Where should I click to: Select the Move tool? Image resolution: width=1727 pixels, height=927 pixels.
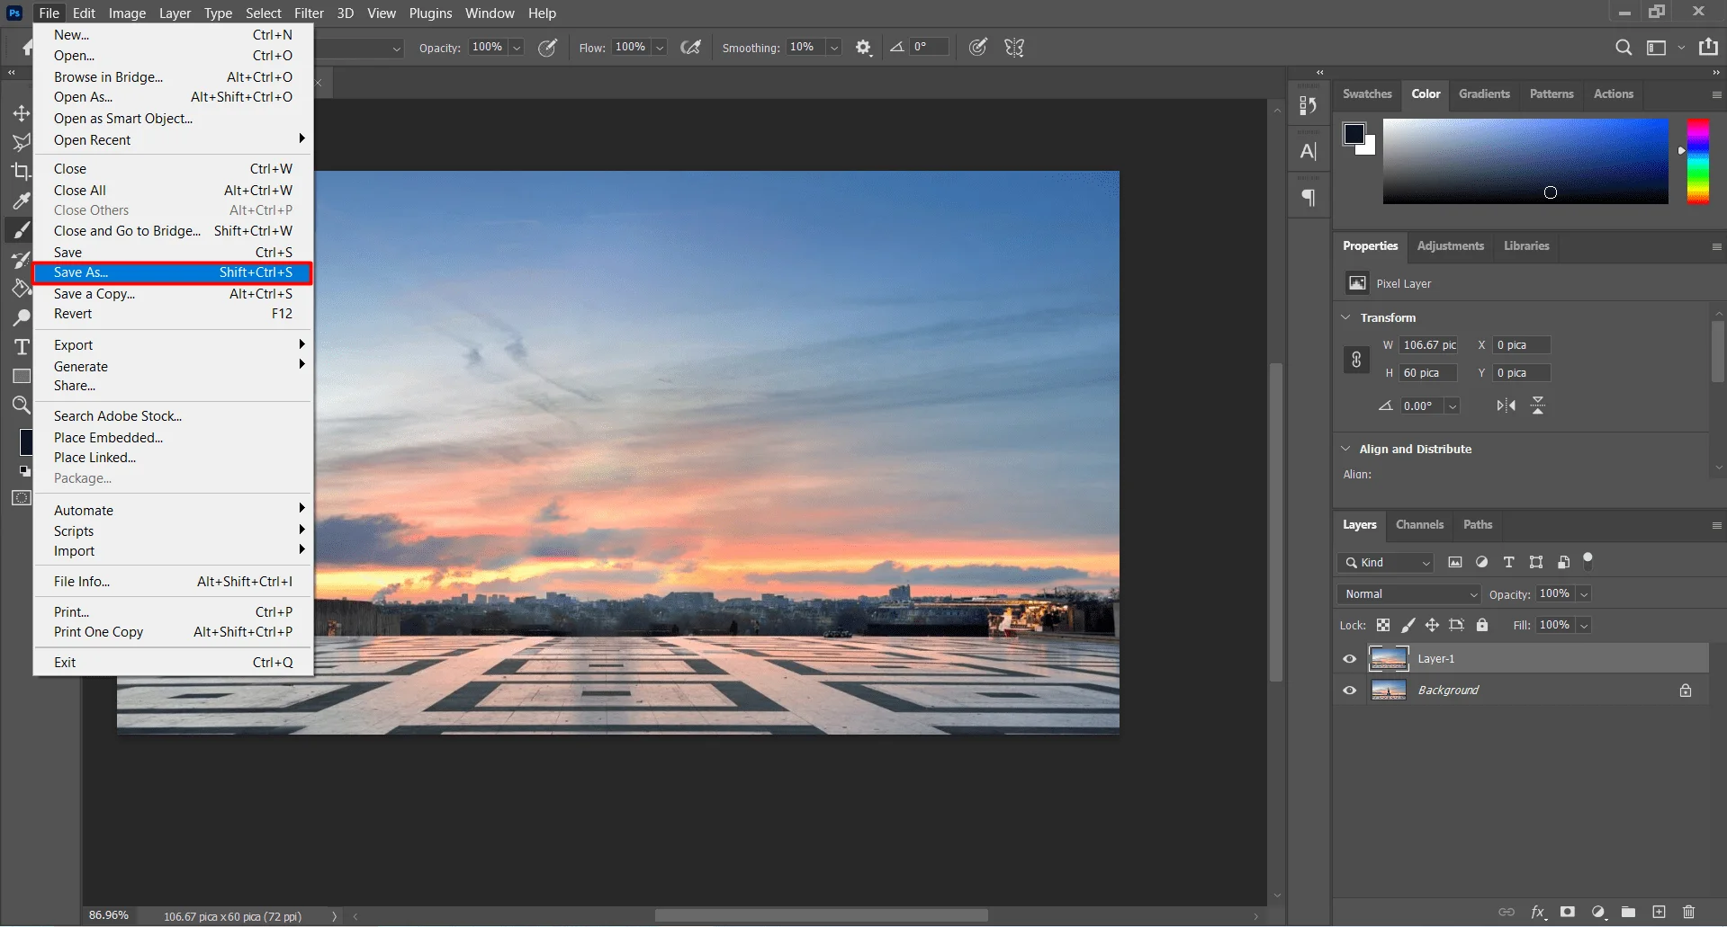click(21, 113)
